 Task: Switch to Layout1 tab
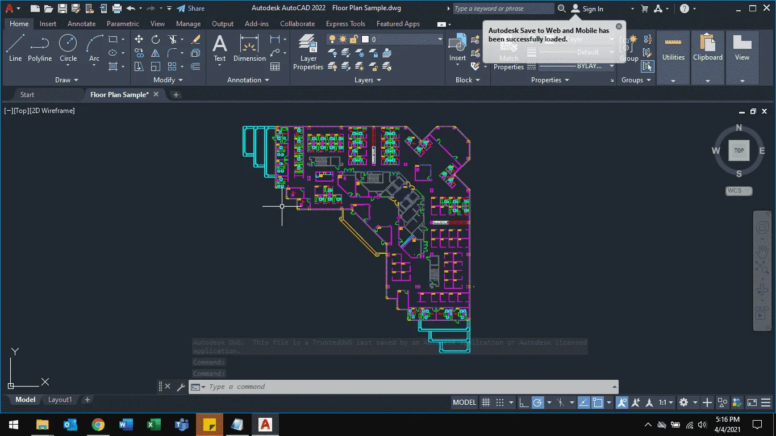[x=60, y=400]
